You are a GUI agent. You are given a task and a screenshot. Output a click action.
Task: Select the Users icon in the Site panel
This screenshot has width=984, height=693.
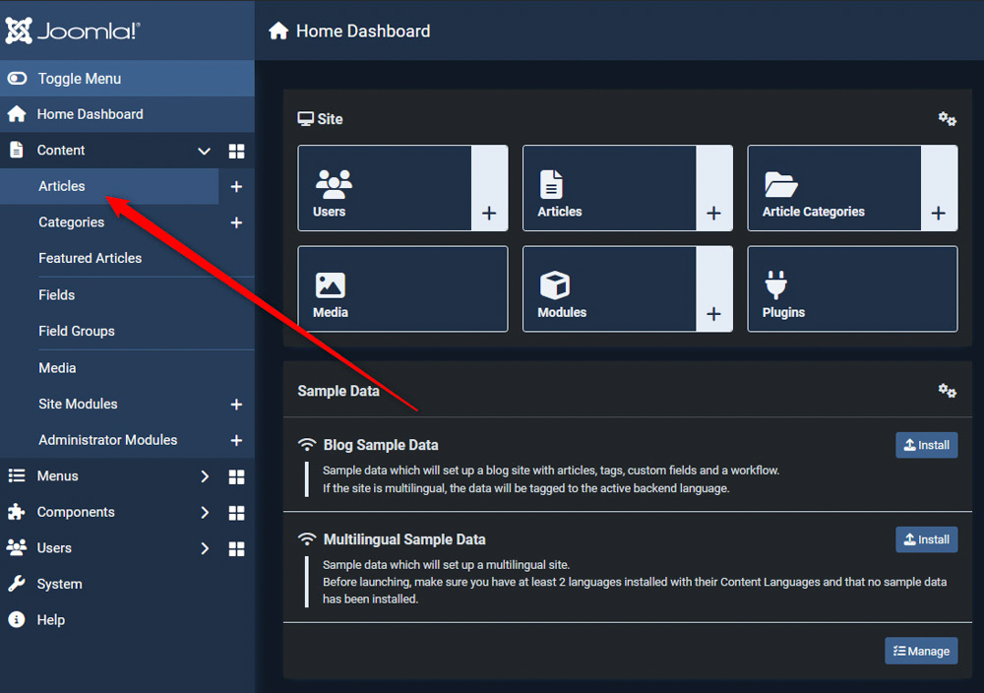[x=334, y=180]
